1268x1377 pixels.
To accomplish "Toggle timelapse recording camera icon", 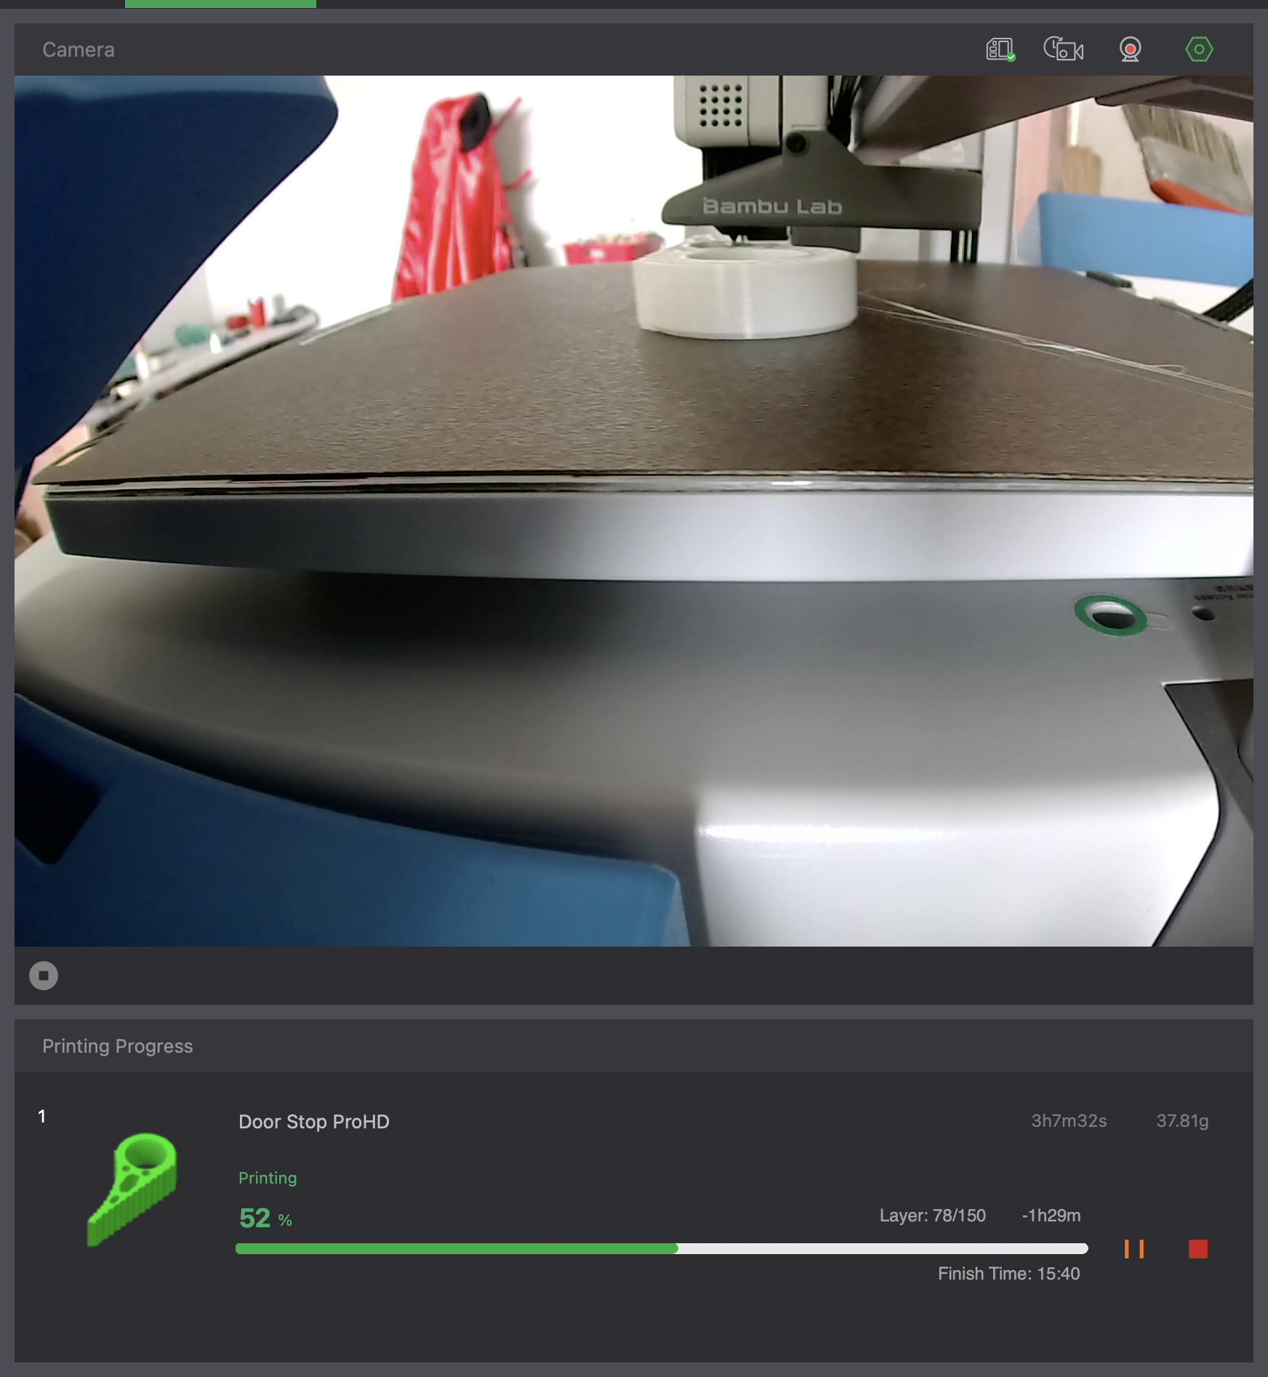I will point(1063,49).
